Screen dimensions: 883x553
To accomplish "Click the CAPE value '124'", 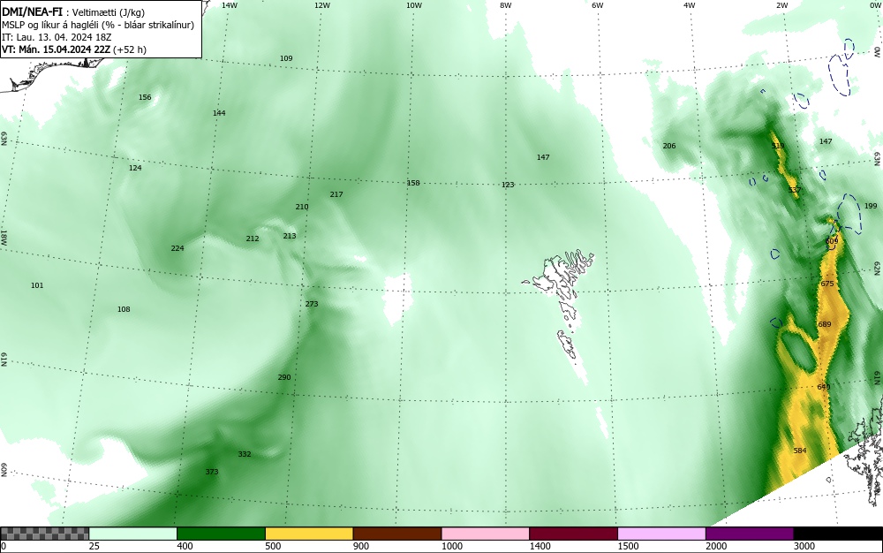I will (135, 168).
